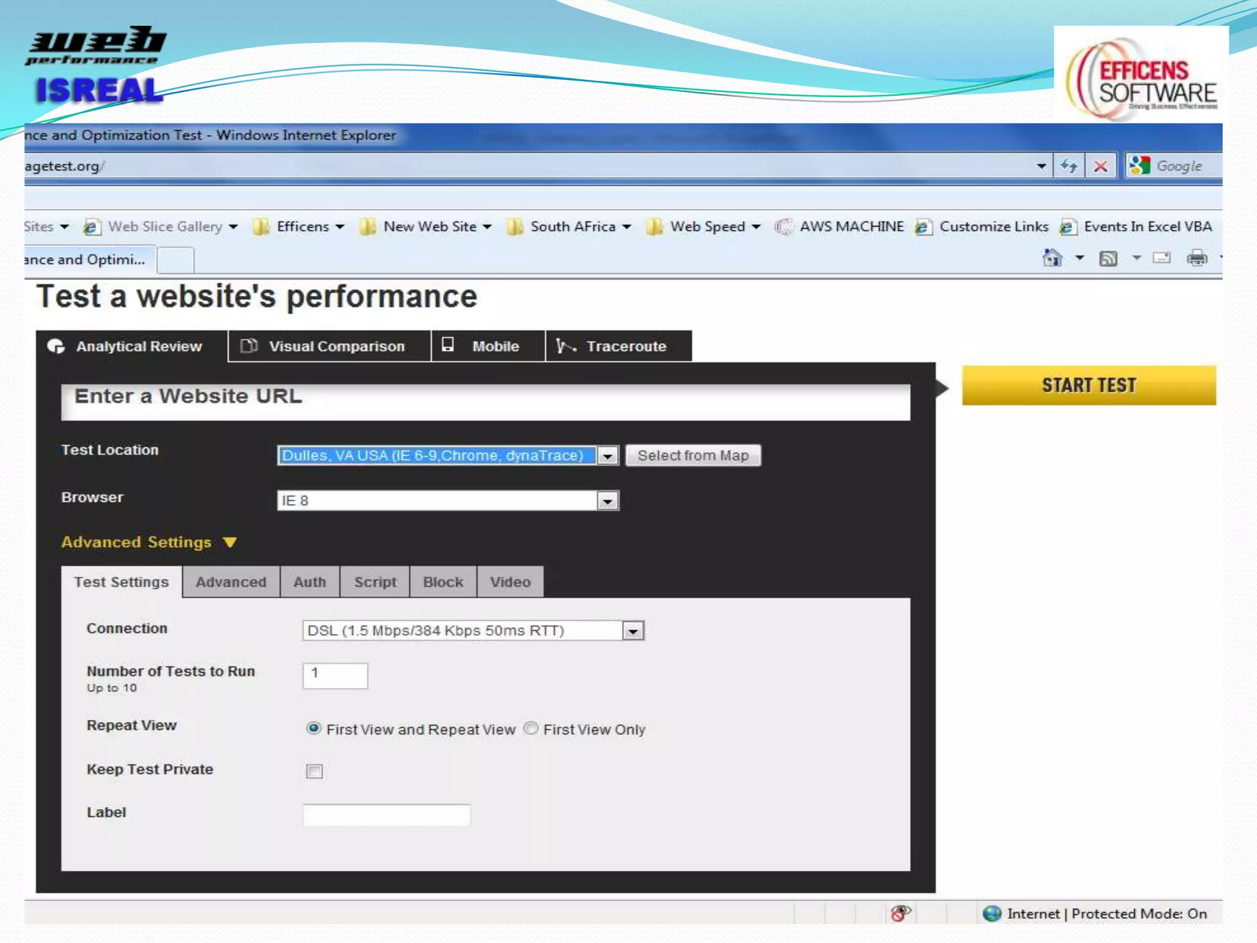
Task: Open the Test Location dropdown
Action: pyautogui.click(x=608, y=456)
